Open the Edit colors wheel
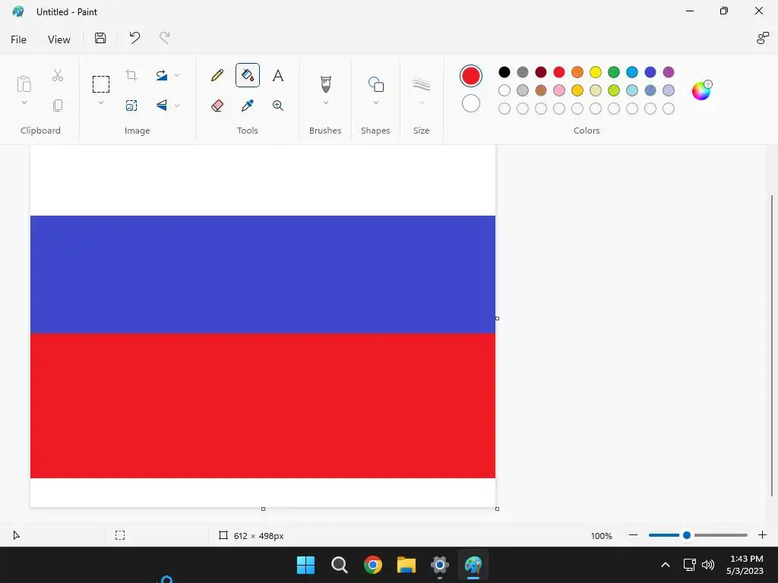The width and height of the screenshot is (778, 583). coord(701,90)
